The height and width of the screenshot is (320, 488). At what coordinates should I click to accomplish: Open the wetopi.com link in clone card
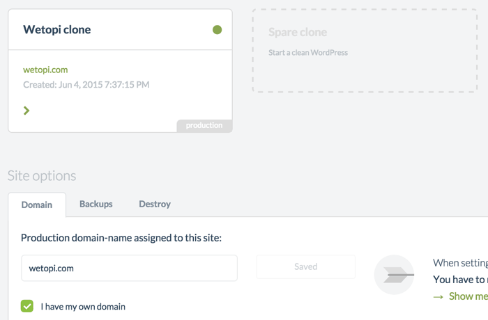point(45,70)
